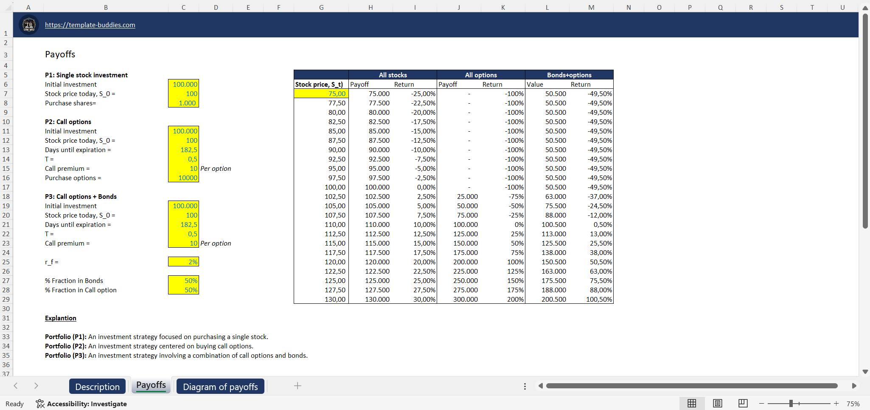
Task: Select P3 Days until expiration cell in row 21
Action: [183, 225]
